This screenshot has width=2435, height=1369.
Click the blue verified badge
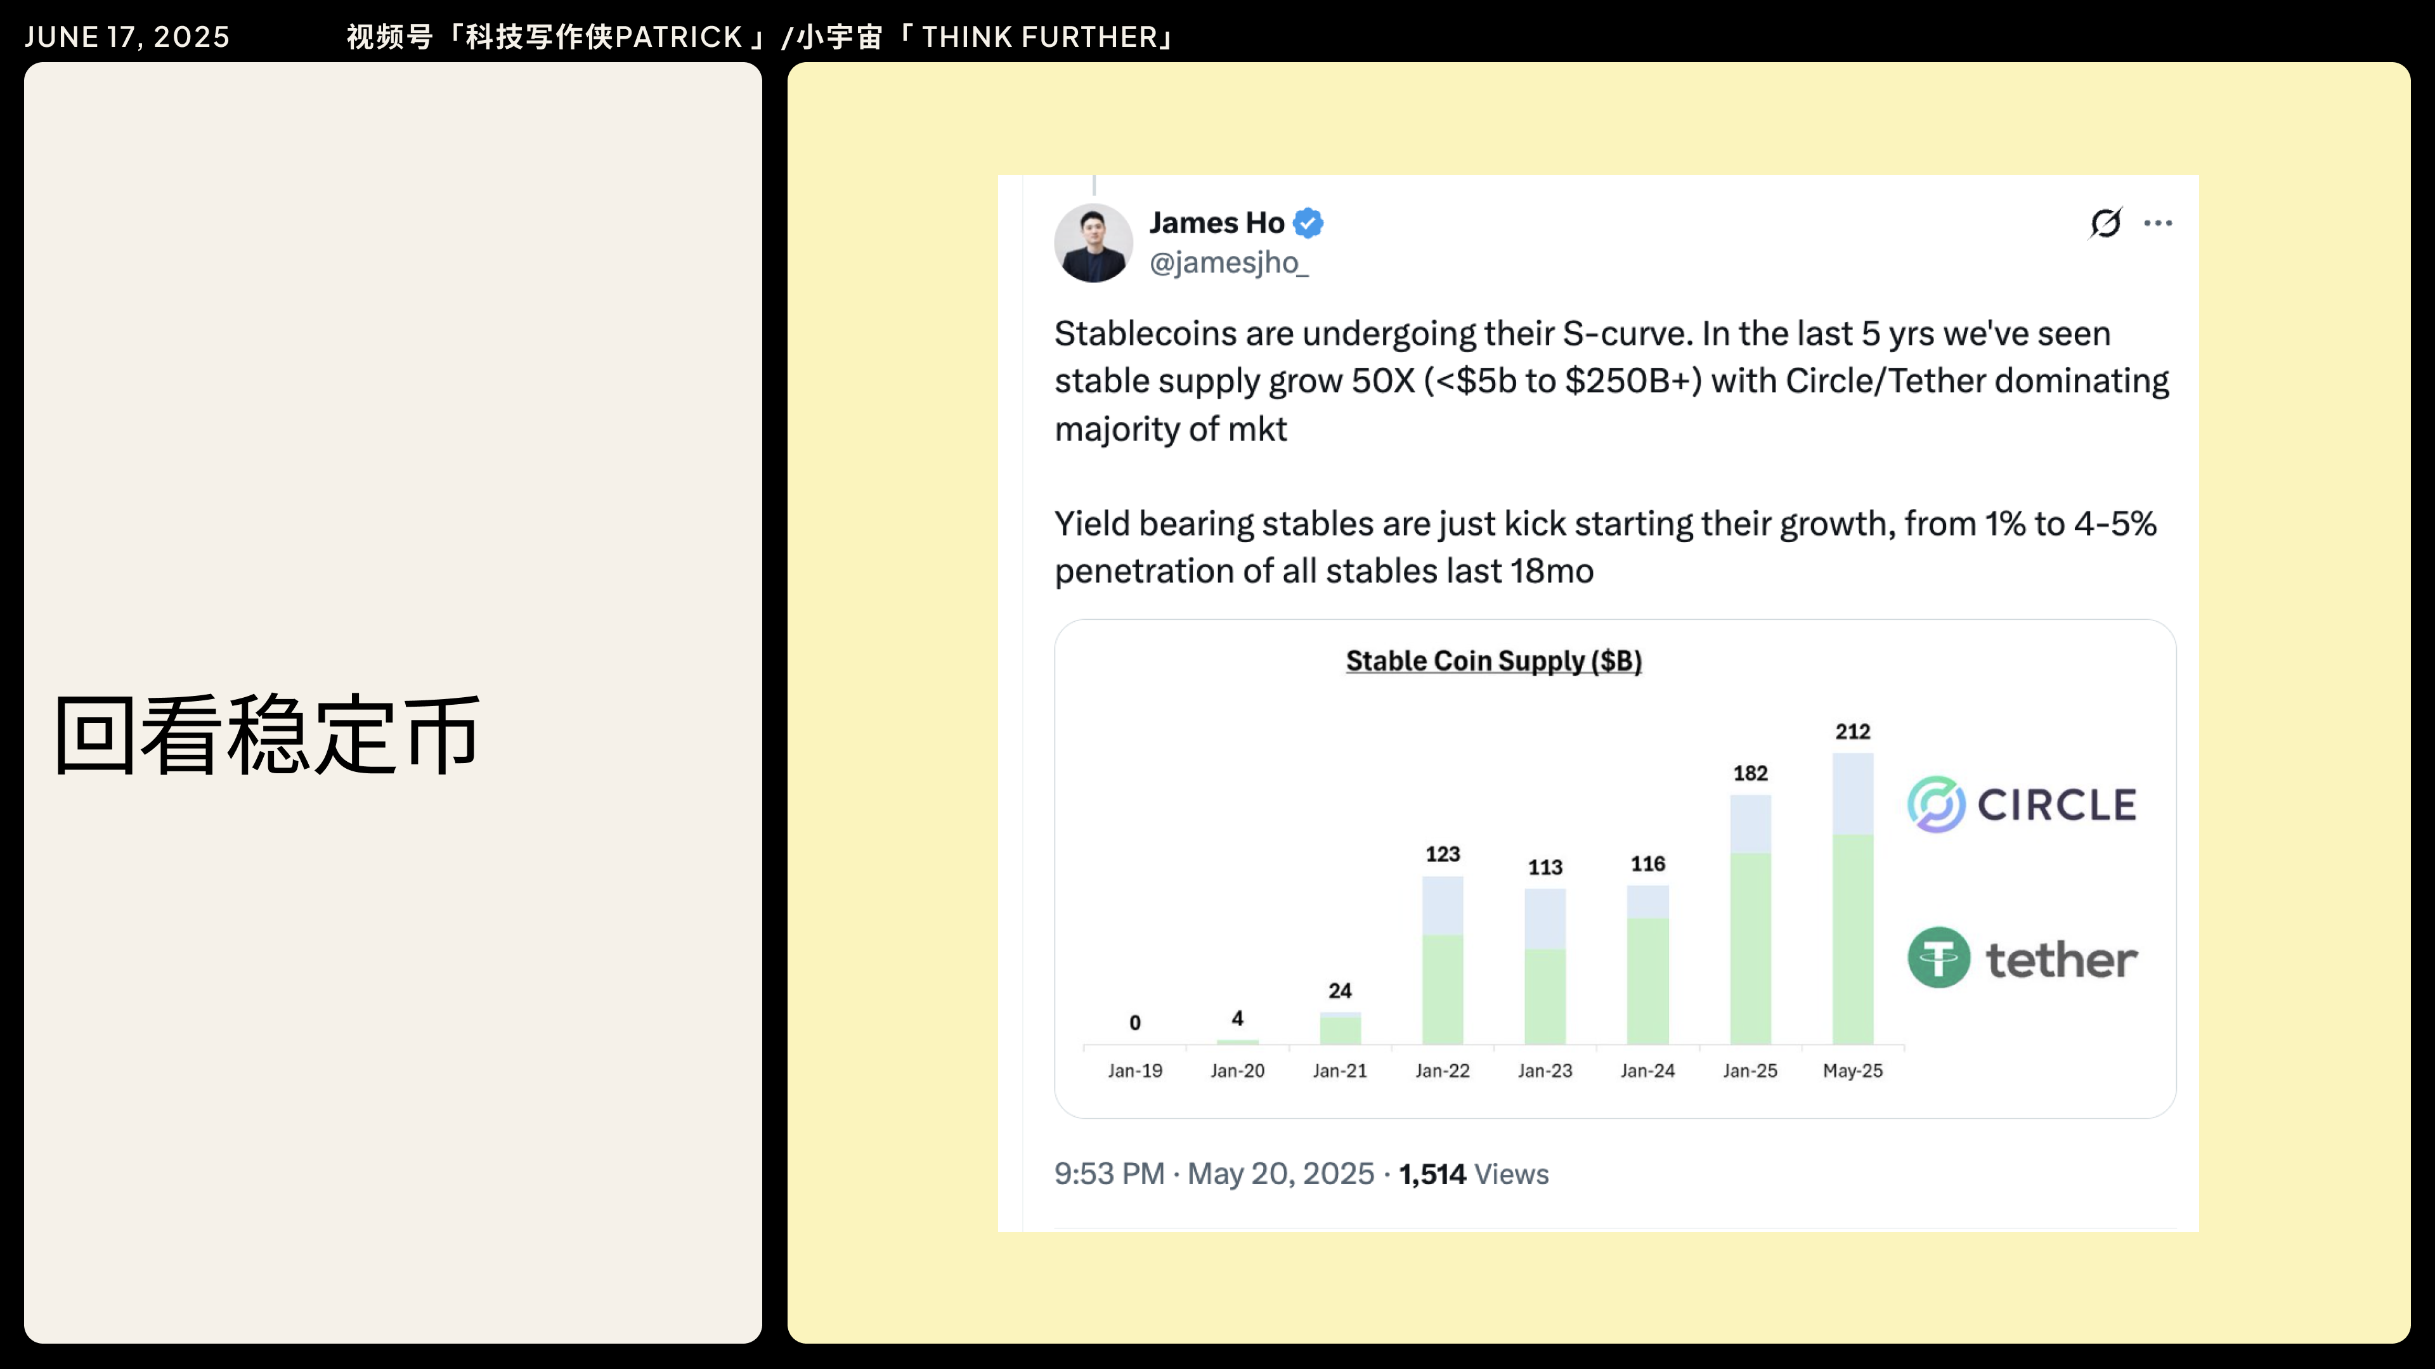click(1308, 223)
